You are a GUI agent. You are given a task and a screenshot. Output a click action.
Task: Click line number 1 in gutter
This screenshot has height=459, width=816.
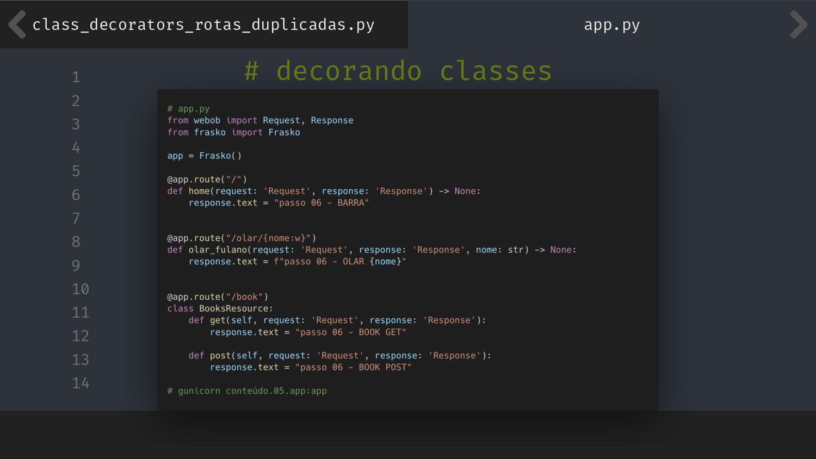[x=76, y=77]
